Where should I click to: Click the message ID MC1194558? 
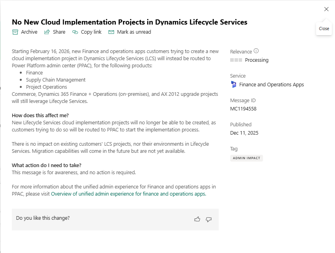click(243, 108)
